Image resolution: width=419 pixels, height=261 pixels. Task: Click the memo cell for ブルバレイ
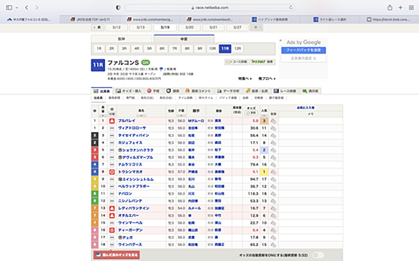coord(310,121)
